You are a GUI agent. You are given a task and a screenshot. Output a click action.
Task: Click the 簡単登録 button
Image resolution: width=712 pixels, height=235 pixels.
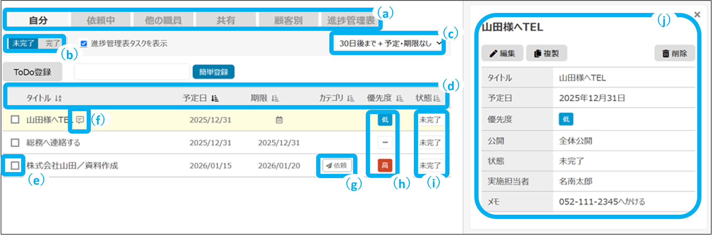213,72
